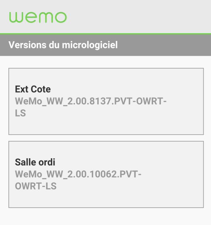Screen dimensions: 211x225
Task: Select the 'Versions du micrologiciel' header title
Action: tap(63, 45)
